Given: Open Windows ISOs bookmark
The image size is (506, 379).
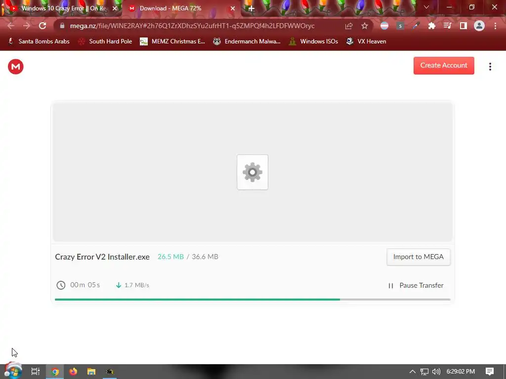Looking at the screenshot, I should 313,41.
